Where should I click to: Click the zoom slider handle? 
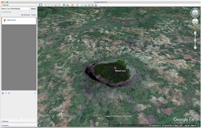click(195, 40)
